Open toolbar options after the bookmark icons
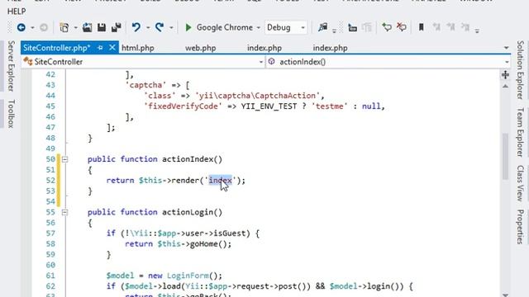Viewport: 529px width, 297px height. pyautogui.click(x=477, y=31)
